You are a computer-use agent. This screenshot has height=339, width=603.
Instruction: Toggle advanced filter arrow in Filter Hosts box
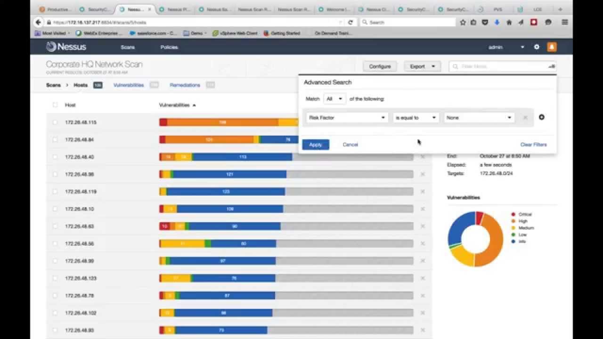point(552,66)
